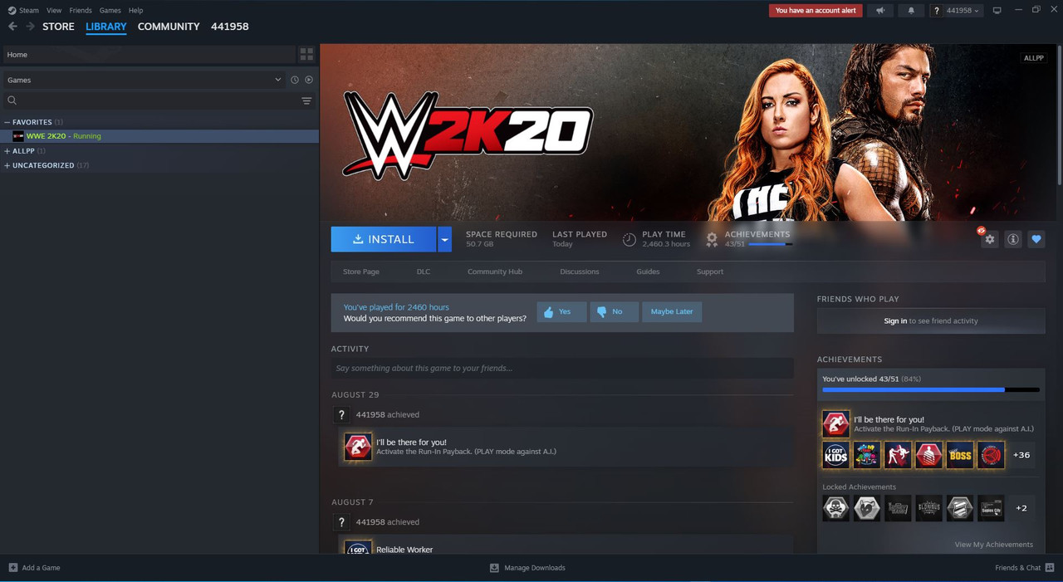This screenshot has height=582, width=1063.
Task: Open the game's Store Page link
Action: click(x=361, y=271)
